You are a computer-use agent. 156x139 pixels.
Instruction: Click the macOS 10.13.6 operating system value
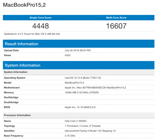point(83,78)
